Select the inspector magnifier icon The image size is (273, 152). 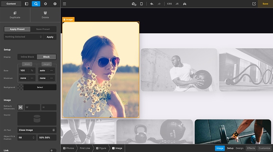click(x=36, y=4)
